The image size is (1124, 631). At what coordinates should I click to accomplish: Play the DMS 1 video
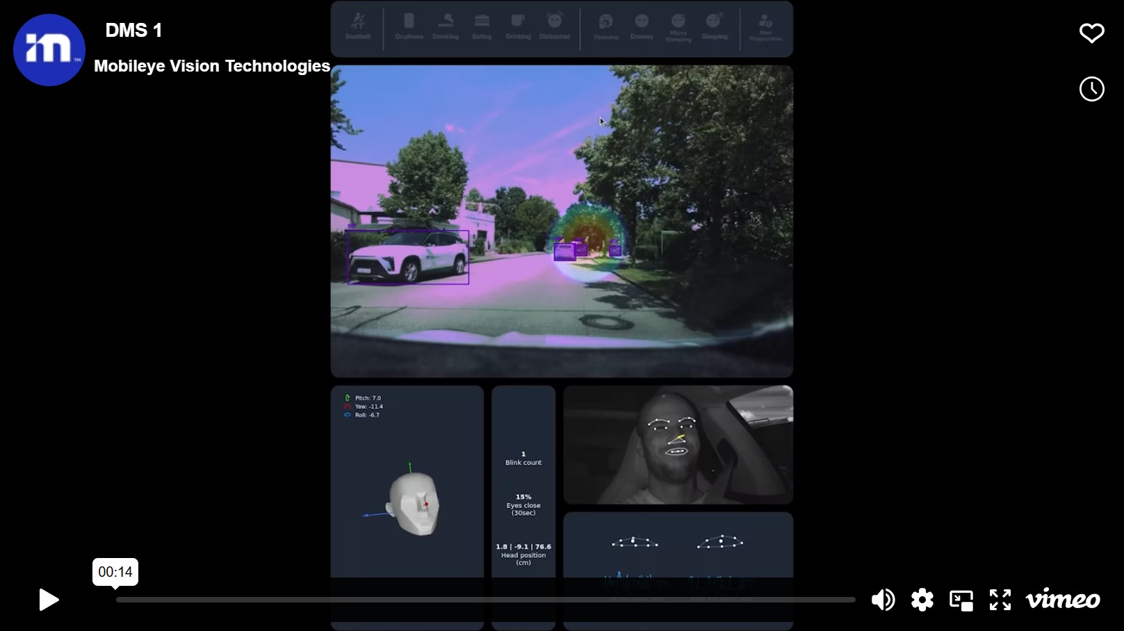[48, 600]
